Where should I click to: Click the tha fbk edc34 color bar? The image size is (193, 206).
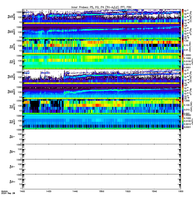[x=183, y=47]
